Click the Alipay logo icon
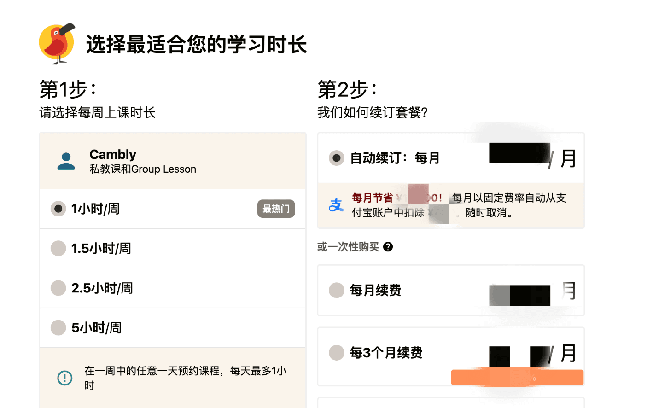 tap(336, 205)
